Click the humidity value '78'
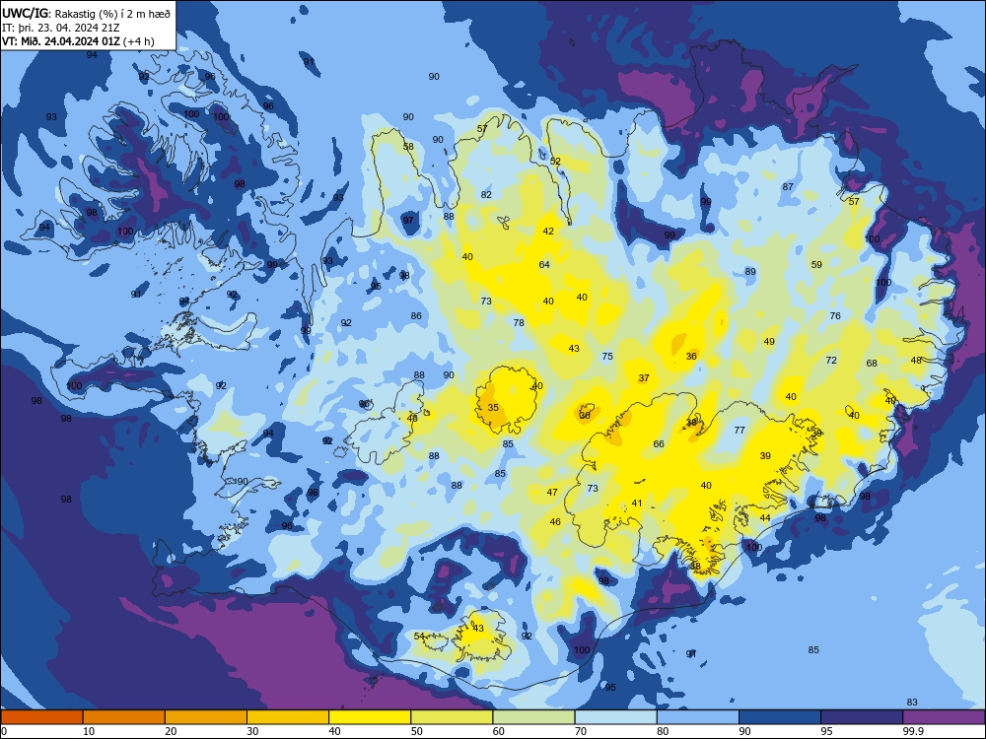The image size is (986, 739). tap(519, 322)
